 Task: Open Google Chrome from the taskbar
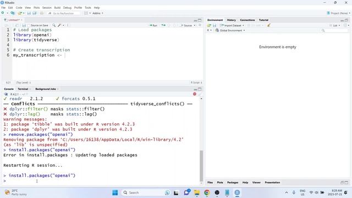pyautogui.click(x=207, y=193)
